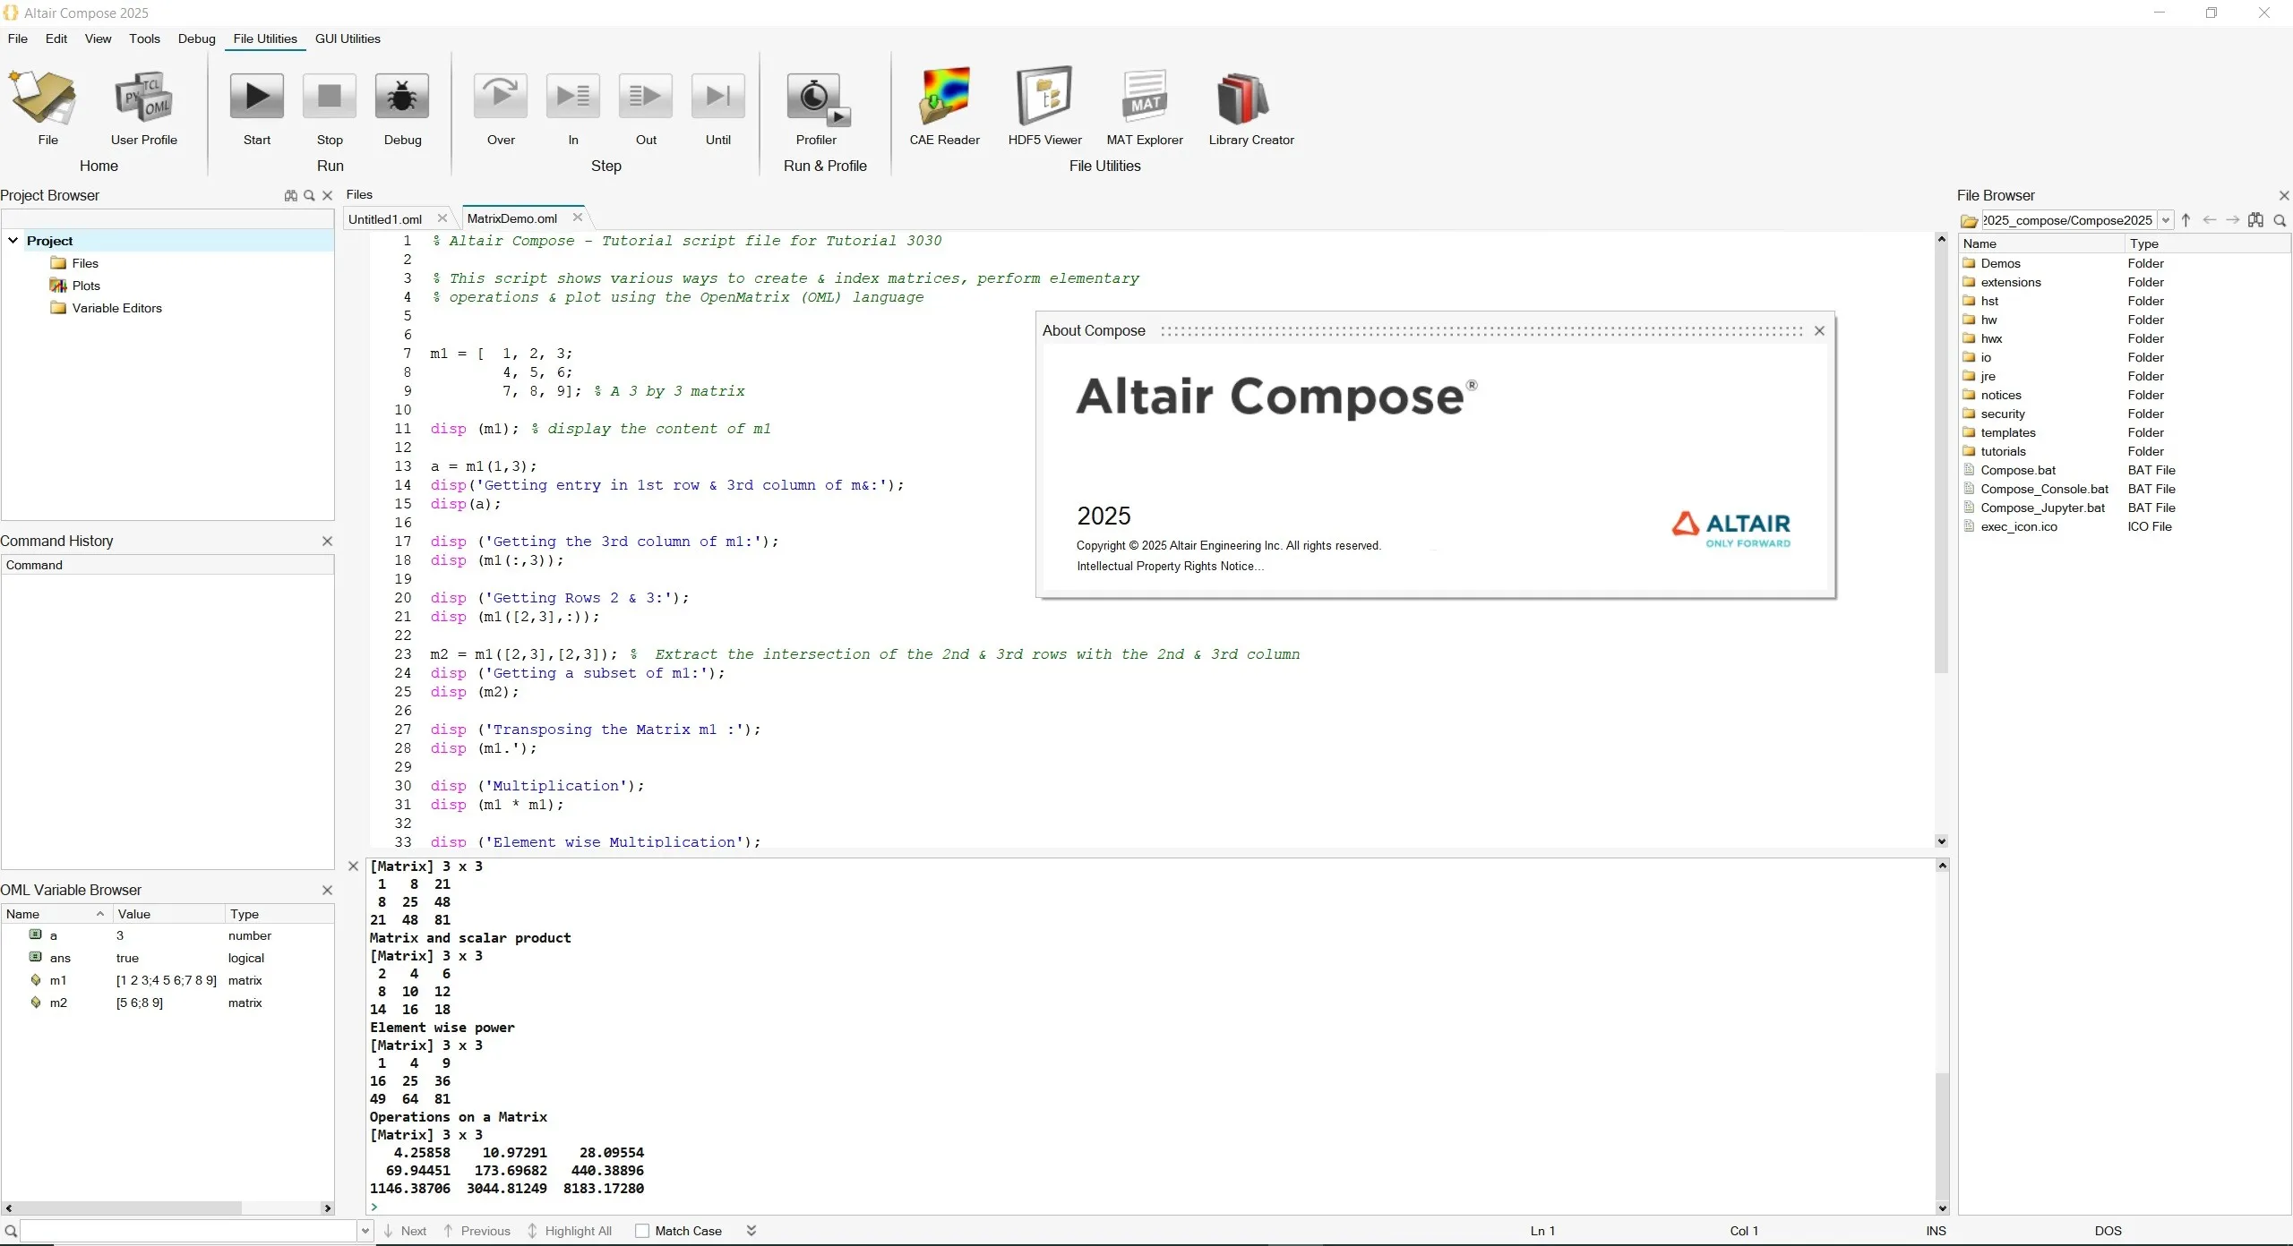Switch to Untitled1.oml editor tab
This screenshot has height=1246, width=2293.
(x=385, y=219)
